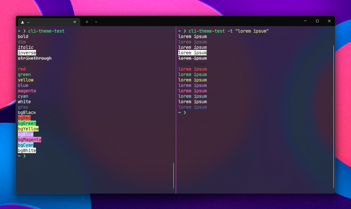
Task: Click the "red" colored text
Action: coord(22,69)
